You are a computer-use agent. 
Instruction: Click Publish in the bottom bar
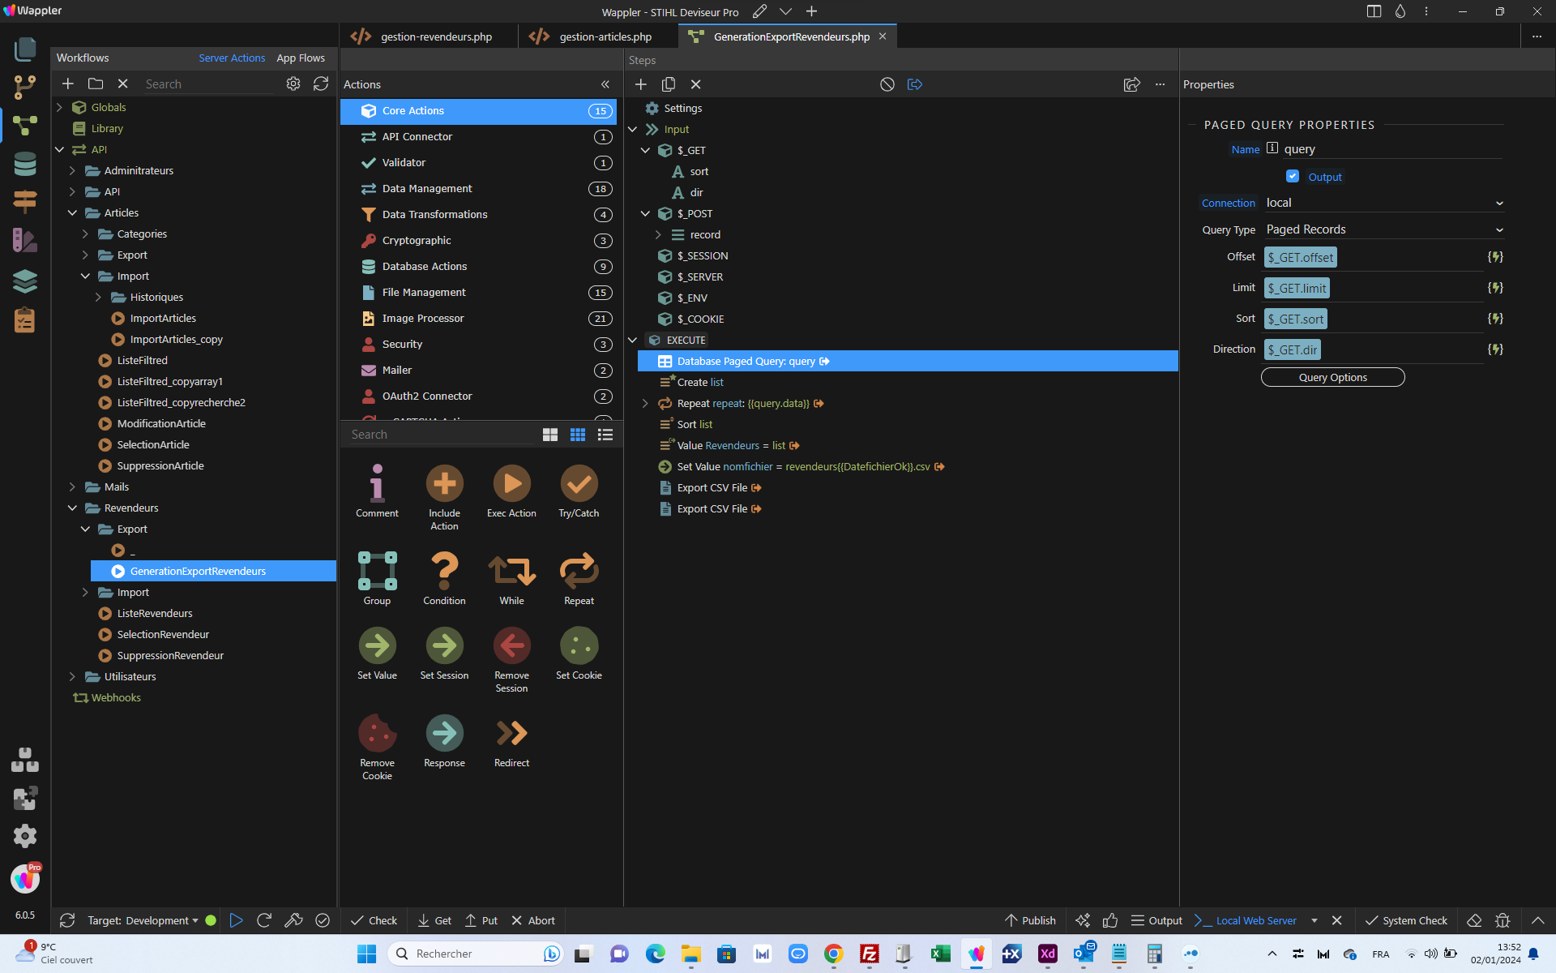(x=1030, y=920)
